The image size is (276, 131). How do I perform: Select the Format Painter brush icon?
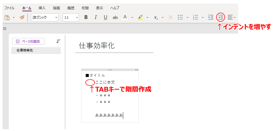pos(22,17)
